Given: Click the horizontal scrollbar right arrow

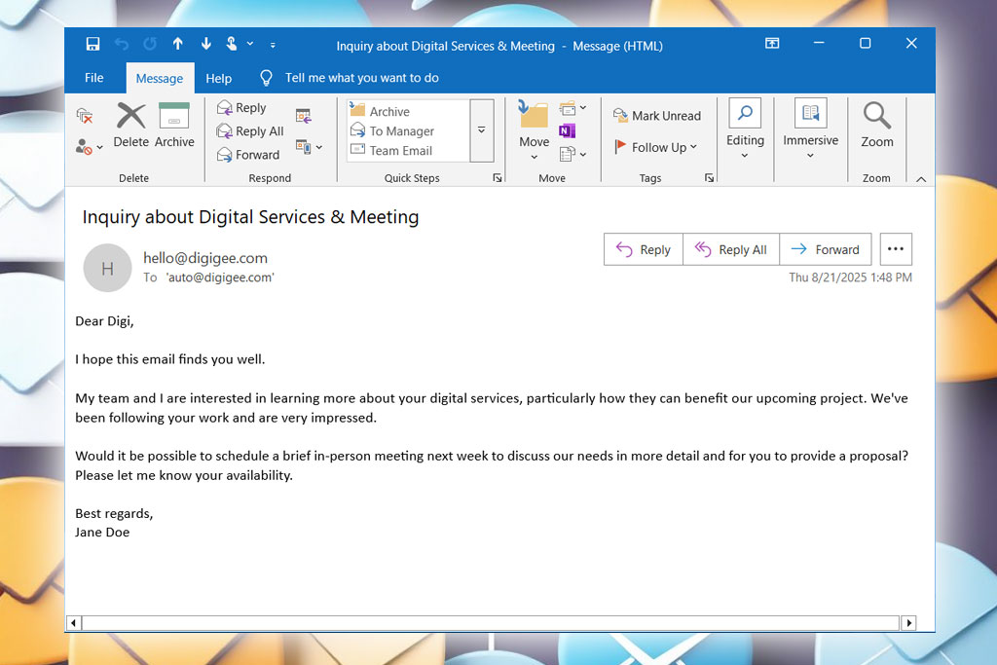Looking at the screenshot, I should pyautogui.click(x=908, y=622).
